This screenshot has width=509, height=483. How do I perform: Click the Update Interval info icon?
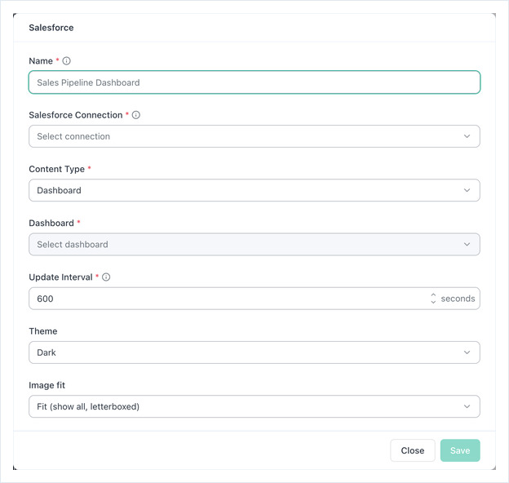pyautogui.click(x=106, y=277)
